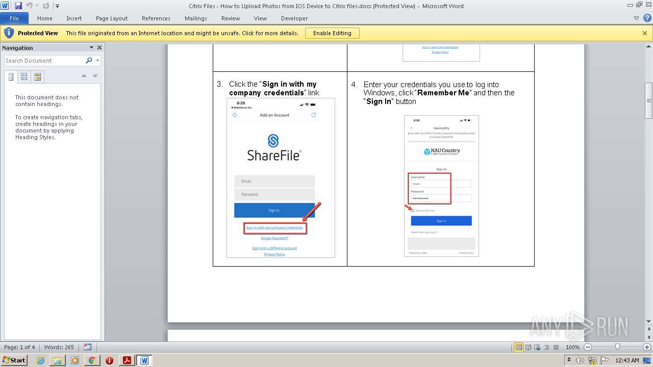Switch to Full Screen Reading view
This screenshot has height=367, width=653.
pos(528,347)
